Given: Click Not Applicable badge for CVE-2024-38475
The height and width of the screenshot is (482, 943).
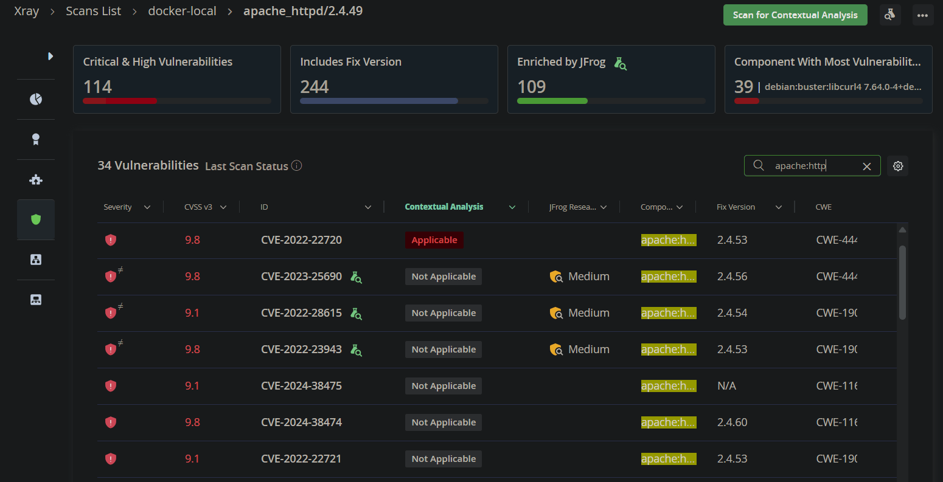Looking at the screenshot, I should point(444,386).
